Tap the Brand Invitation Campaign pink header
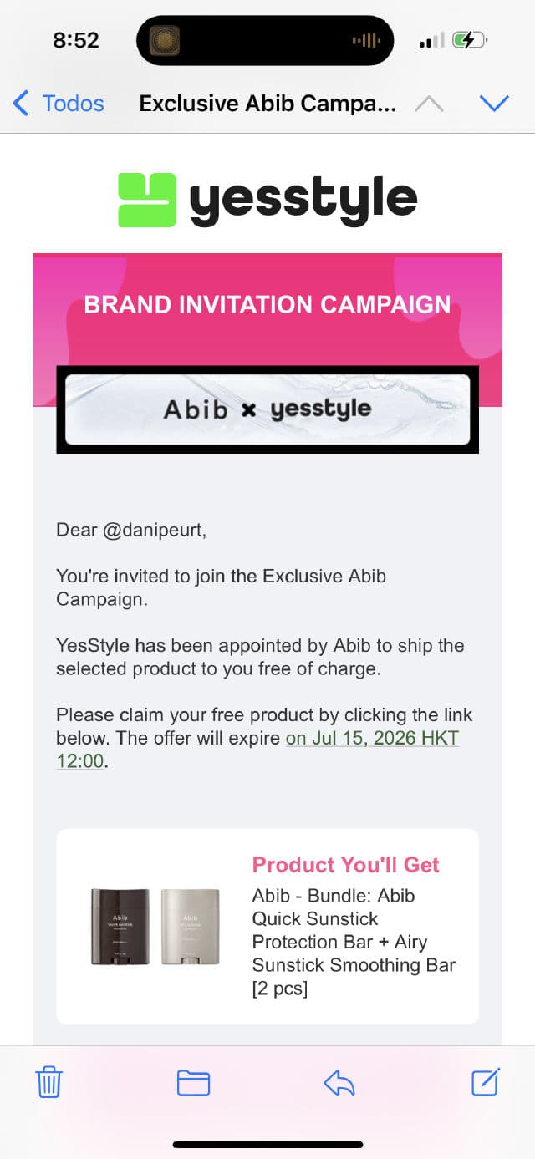 coord(267,304)
